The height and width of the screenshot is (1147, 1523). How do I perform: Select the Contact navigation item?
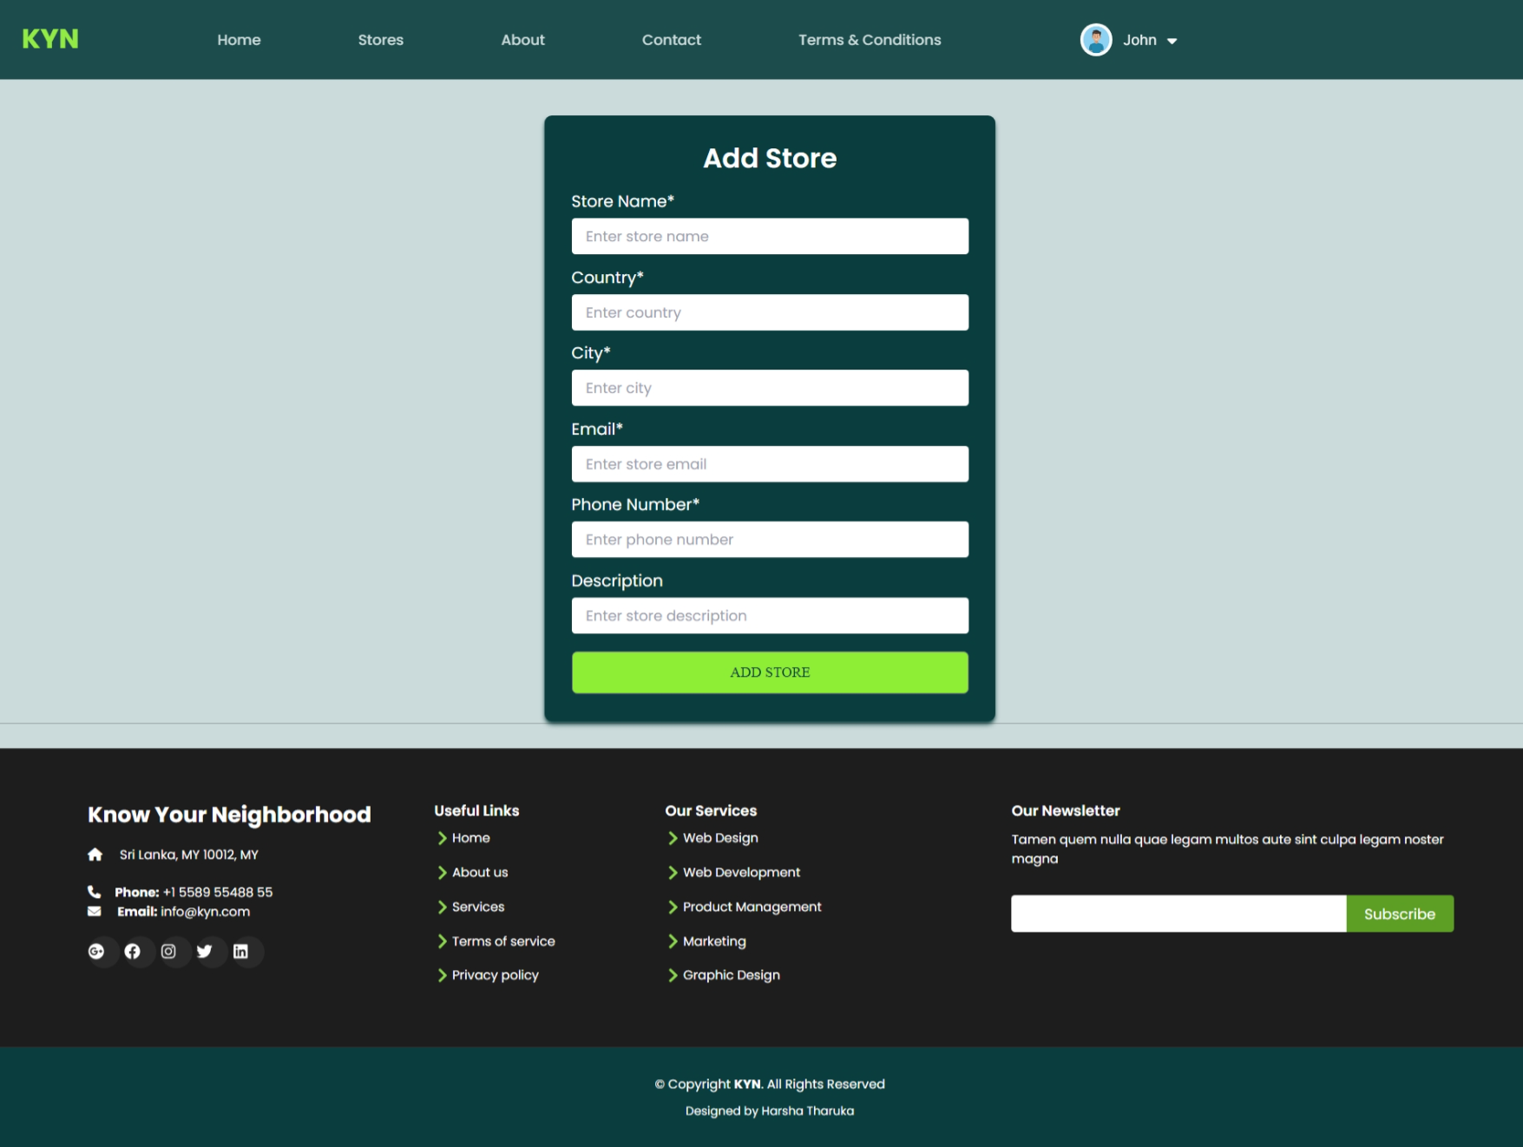671,40
